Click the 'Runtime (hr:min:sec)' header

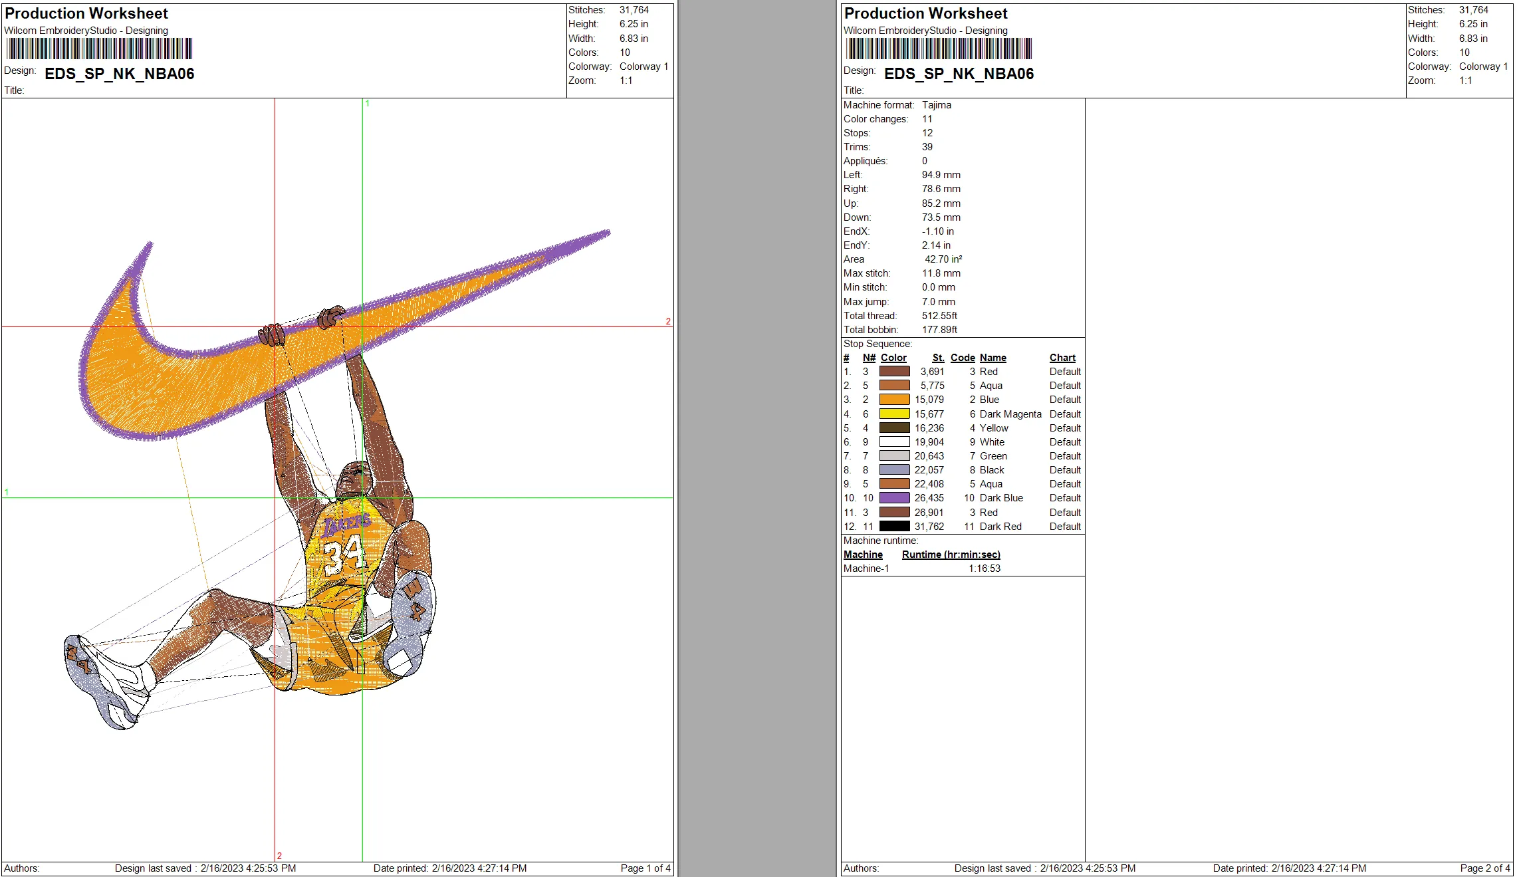coord(951,555)
